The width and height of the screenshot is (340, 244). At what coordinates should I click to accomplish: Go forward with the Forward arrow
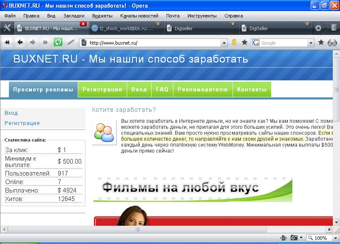click(x=33, y=42)
